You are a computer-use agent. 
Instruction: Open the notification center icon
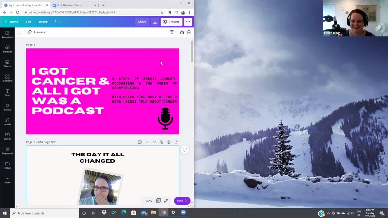click(x=382, y=213)
